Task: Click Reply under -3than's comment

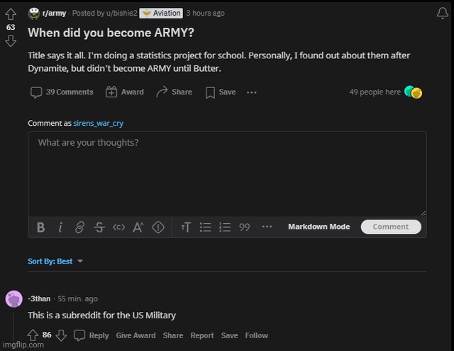Action: (x=92, y=335)
